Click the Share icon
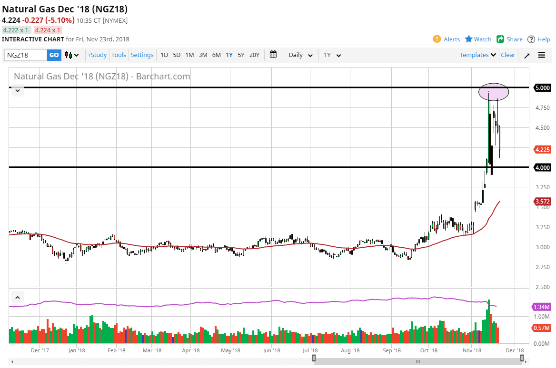The width and height of the screenshot is (556, 368). [500, 39]
